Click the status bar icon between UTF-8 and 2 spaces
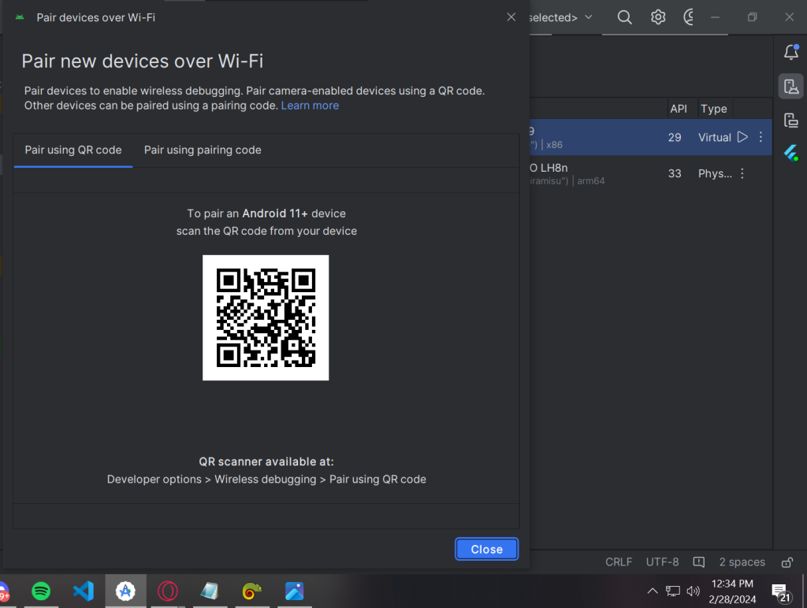 coord(698,562)
